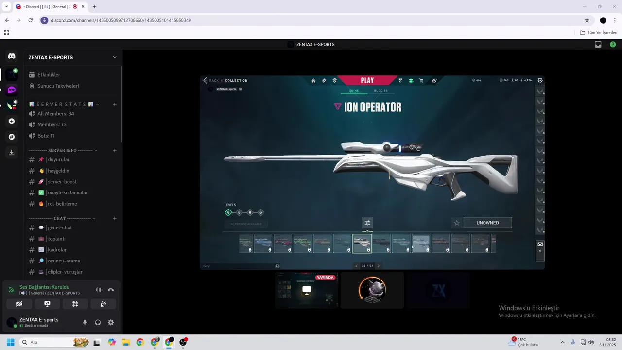Toggle noise suppression waveform icon
The height and width of the screenshot is (350, 622).
pyautogui.click(x=99, y=290)
